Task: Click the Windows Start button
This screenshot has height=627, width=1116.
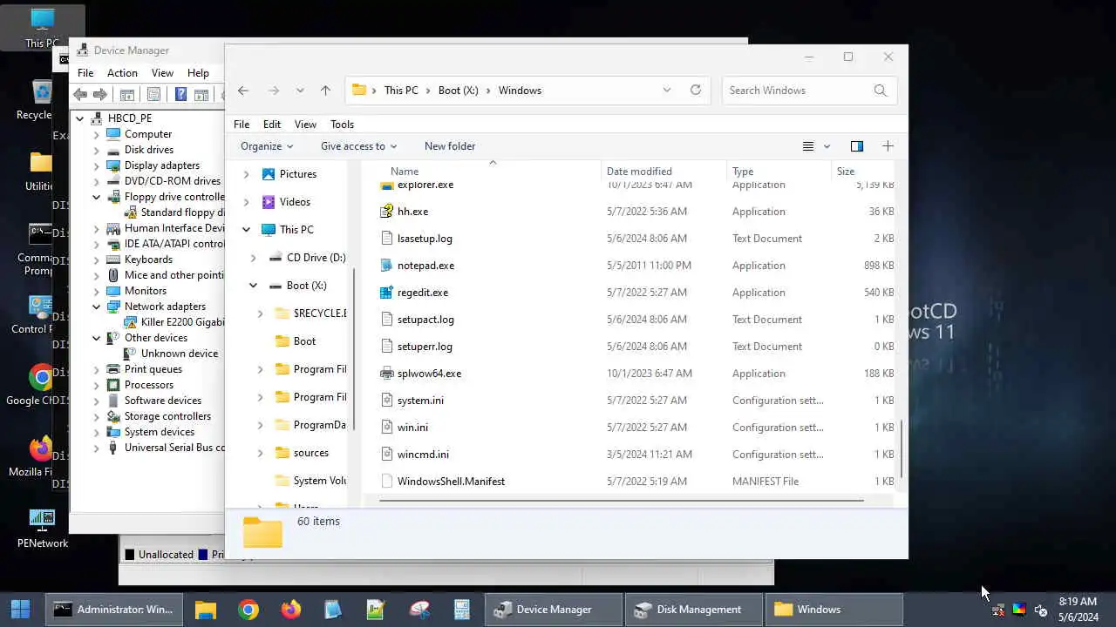Action: pyautogui.click(x=20, y=610)
